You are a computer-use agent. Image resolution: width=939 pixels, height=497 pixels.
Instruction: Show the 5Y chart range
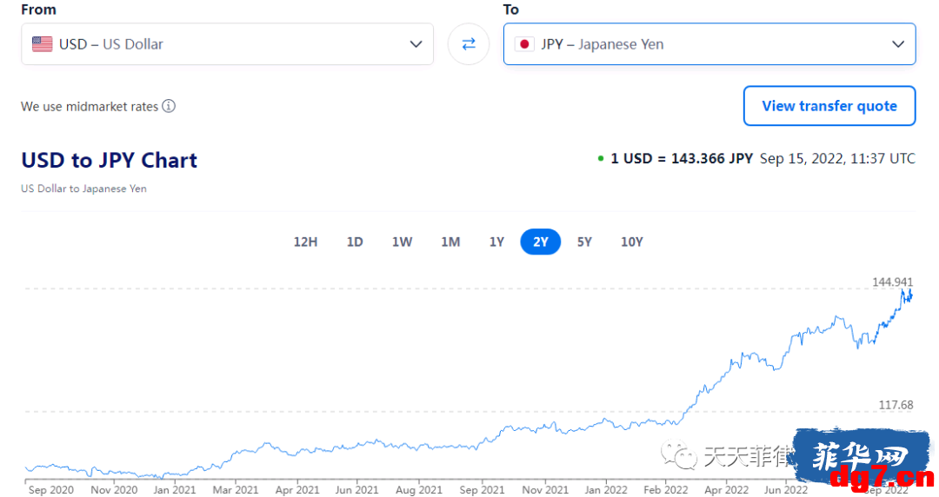point(584,242)
